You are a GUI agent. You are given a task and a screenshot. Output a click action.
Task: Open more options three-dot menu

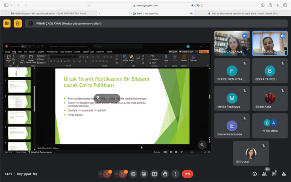pos(175,174)
